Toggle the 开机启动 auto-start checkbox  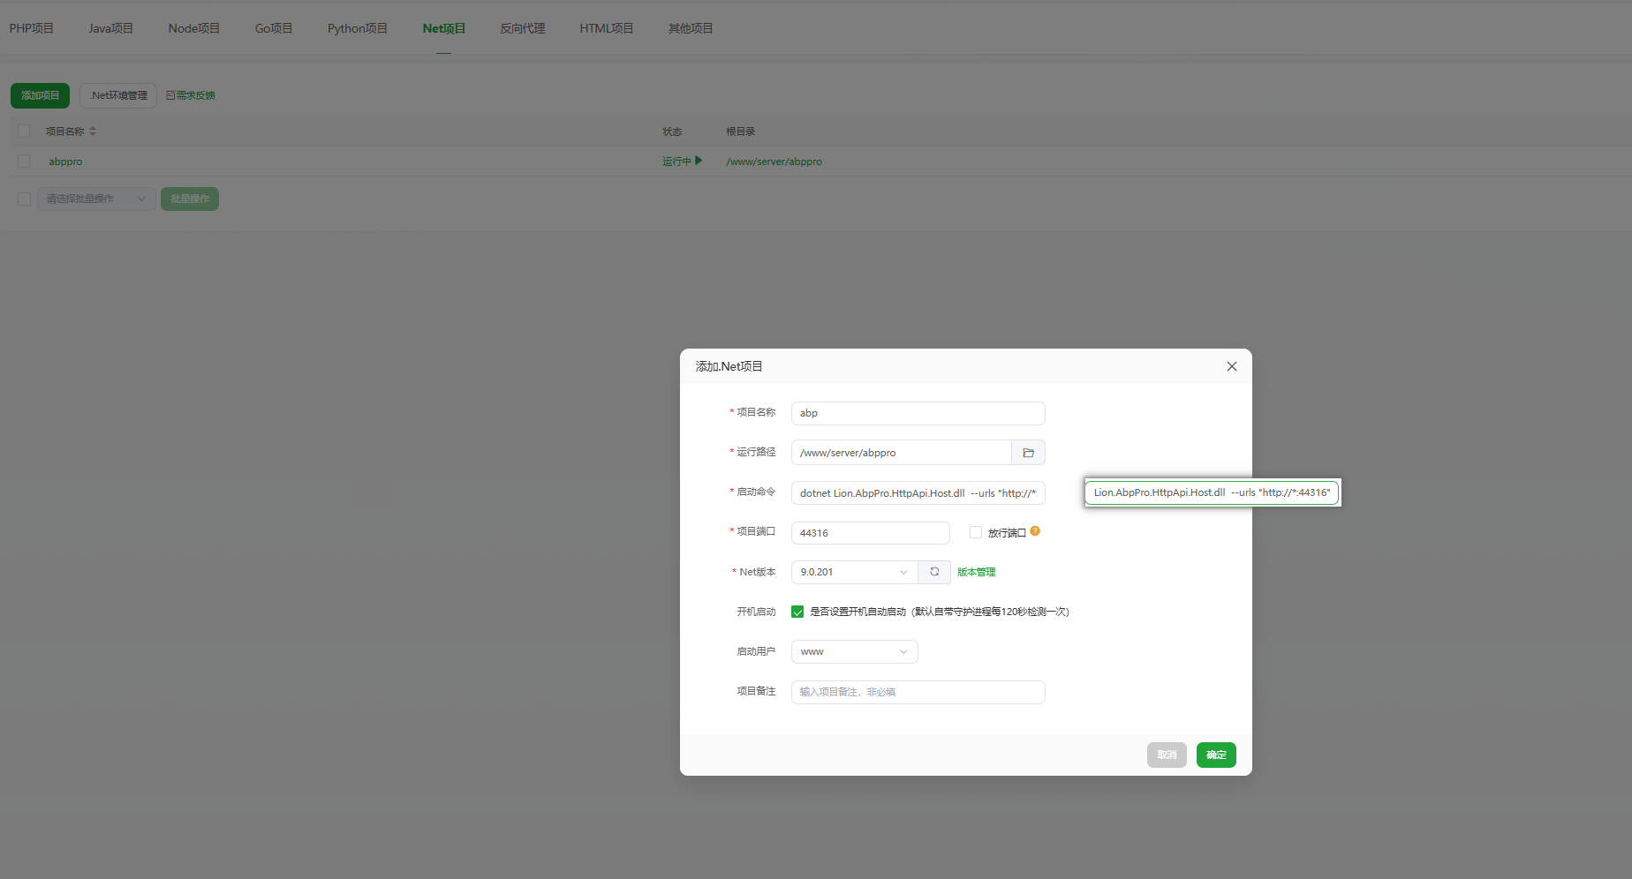click(x=797, y=612)
